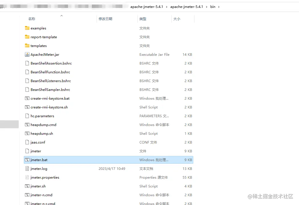Go to second apache-jmeter-5.4.1 breadcrumb folder

click(x=186, y=7)
